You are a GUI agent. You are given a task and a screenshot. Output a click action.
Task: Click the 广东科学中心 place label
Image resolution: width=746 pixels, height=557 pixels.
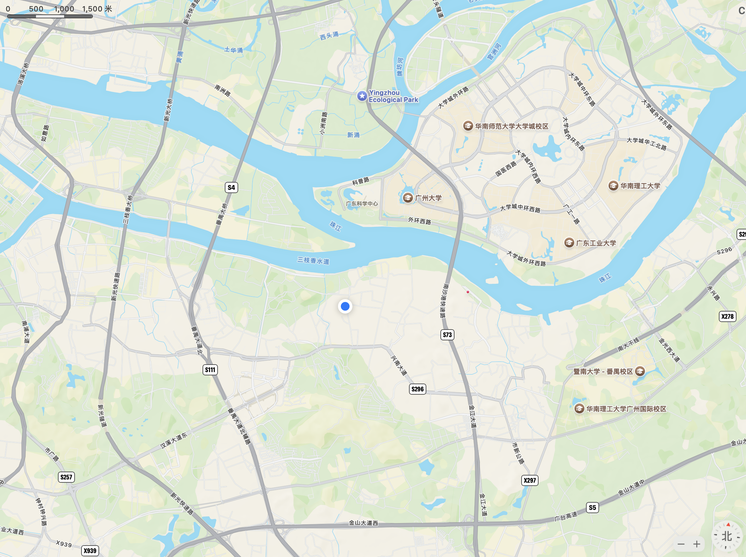(x=362, y=204)
